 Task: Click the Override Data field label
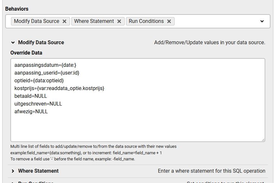pyautogui.click(x=26, y=53)
